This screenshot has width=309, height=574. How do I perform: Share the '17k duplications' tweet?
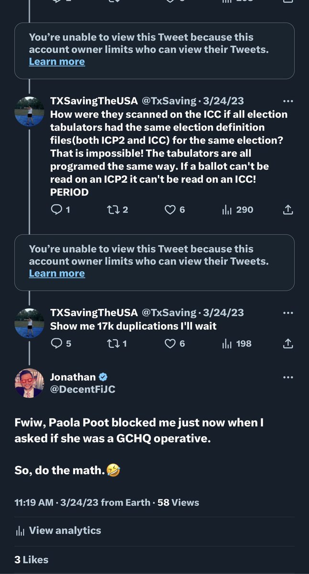tap(288, 343)
